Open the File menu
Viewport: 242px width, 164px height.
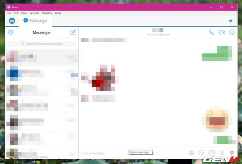(x=8, y=13)
